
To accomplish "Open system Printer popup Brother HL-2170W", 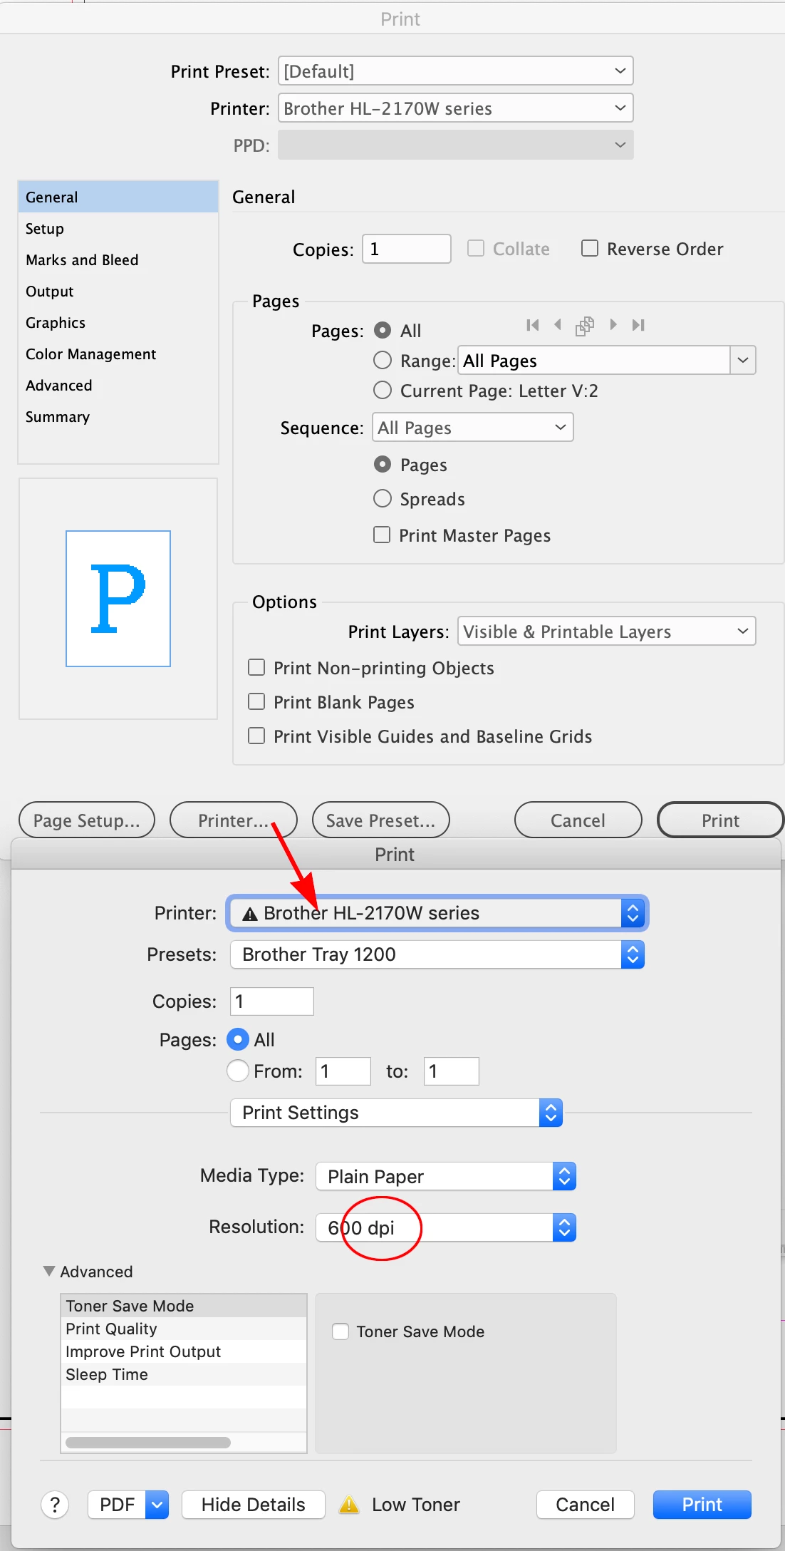I will (x=437, y=913).
